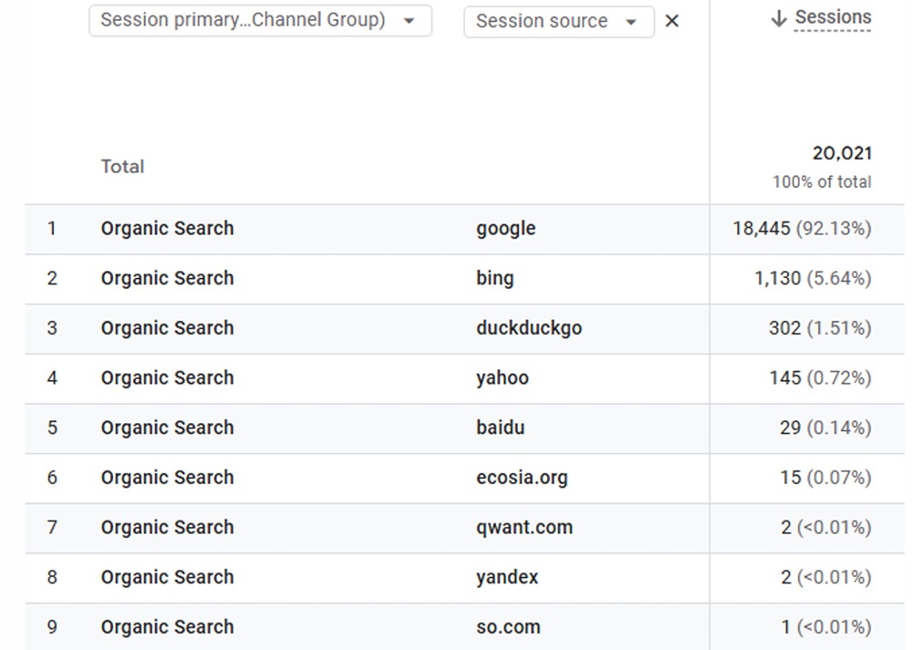Click the 1 (<0.01%) sessions value
The height and width of the screenshot is (650, 912).
point(826,627)
